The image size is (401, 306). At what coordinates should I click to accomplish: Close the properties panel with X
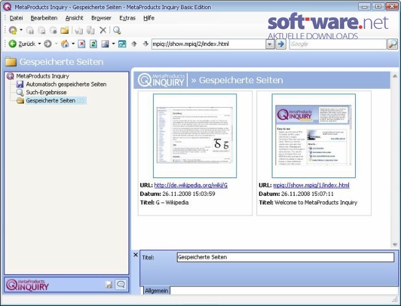[136, 255]
